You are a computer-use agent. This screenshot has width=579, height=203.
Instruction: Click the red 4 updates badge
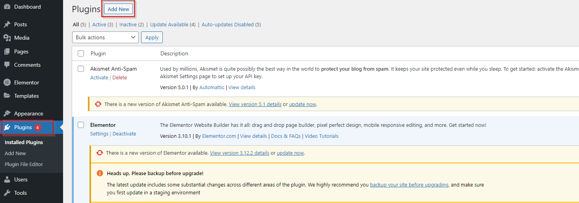pyautogui.click(x=38, y=127)
